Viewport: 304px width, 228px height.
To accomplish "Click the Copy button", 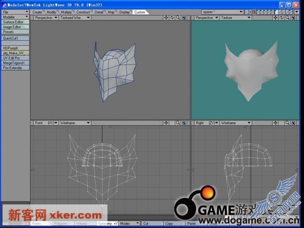I will pyautogui.click(x=174, y=223).
